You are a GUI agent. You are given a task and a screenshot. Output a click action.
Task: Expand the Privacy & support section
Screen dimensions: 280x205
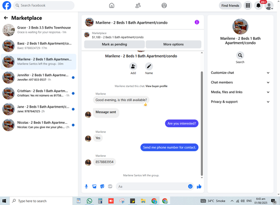tap(240, 102)
